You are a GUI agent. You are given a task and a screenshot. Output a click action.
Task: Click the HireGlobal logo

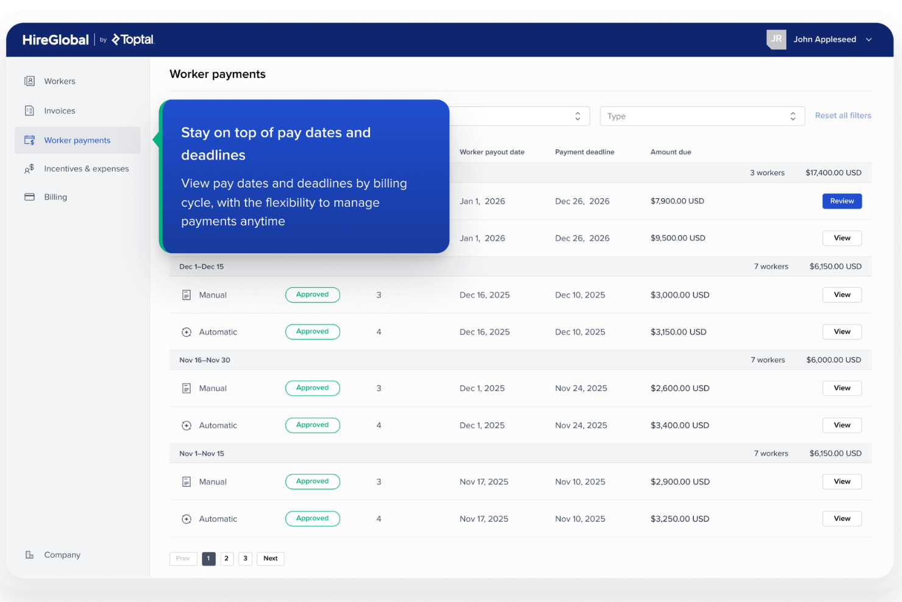pyautogui.click(x=55, y=40)
